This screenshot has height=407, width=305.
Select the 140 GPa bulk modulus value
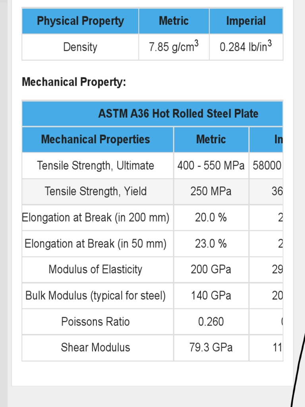(x=211, y=296)
